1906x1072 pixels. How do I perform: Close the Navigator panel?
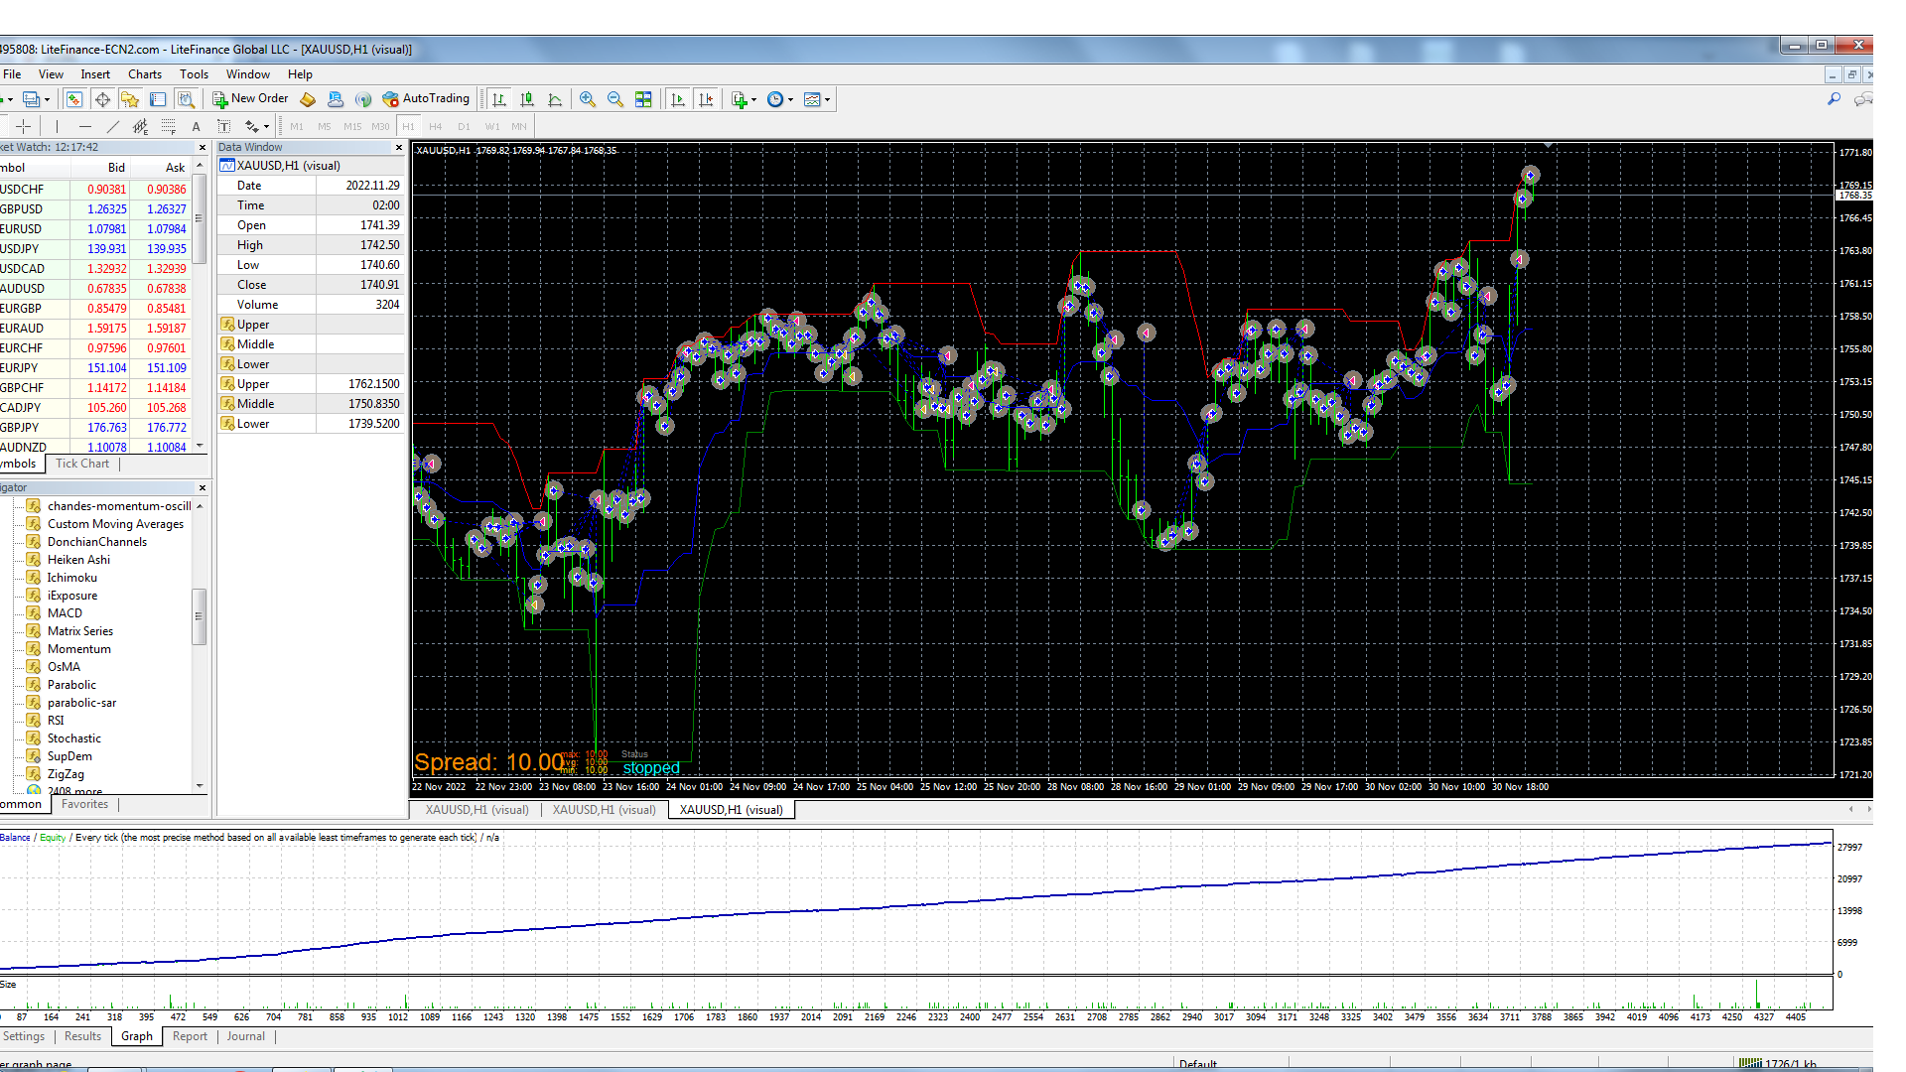203,487
